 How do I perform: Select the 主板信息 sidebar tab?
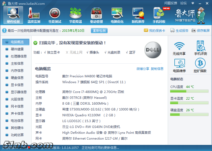pos(16,63)
